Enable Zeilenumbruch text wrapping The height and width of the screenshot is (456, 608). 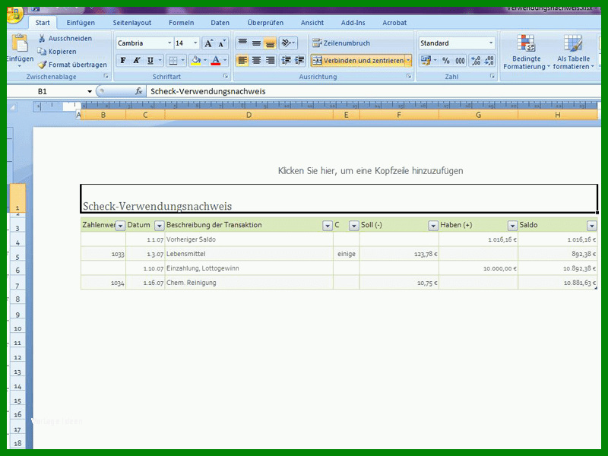pos(340,43)
